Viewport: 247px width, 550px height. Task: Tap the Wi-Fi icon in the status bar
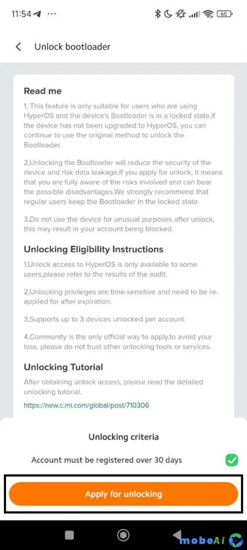(208, 14)
